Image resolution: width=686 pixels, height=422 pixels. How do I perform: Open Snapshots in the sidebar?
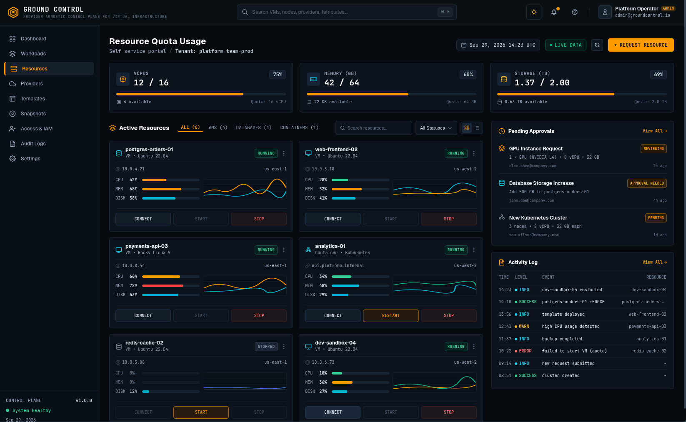pyautogui.click(x=49, y=114)
